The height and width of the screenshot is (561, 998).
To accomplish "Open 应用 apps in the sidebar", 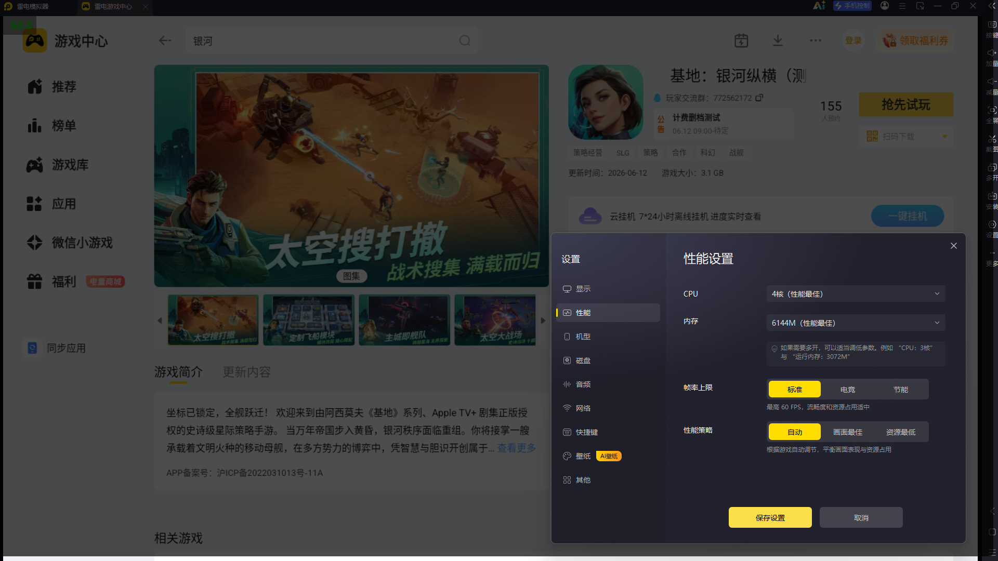I will pyautogui.click(x=52, y=204).
